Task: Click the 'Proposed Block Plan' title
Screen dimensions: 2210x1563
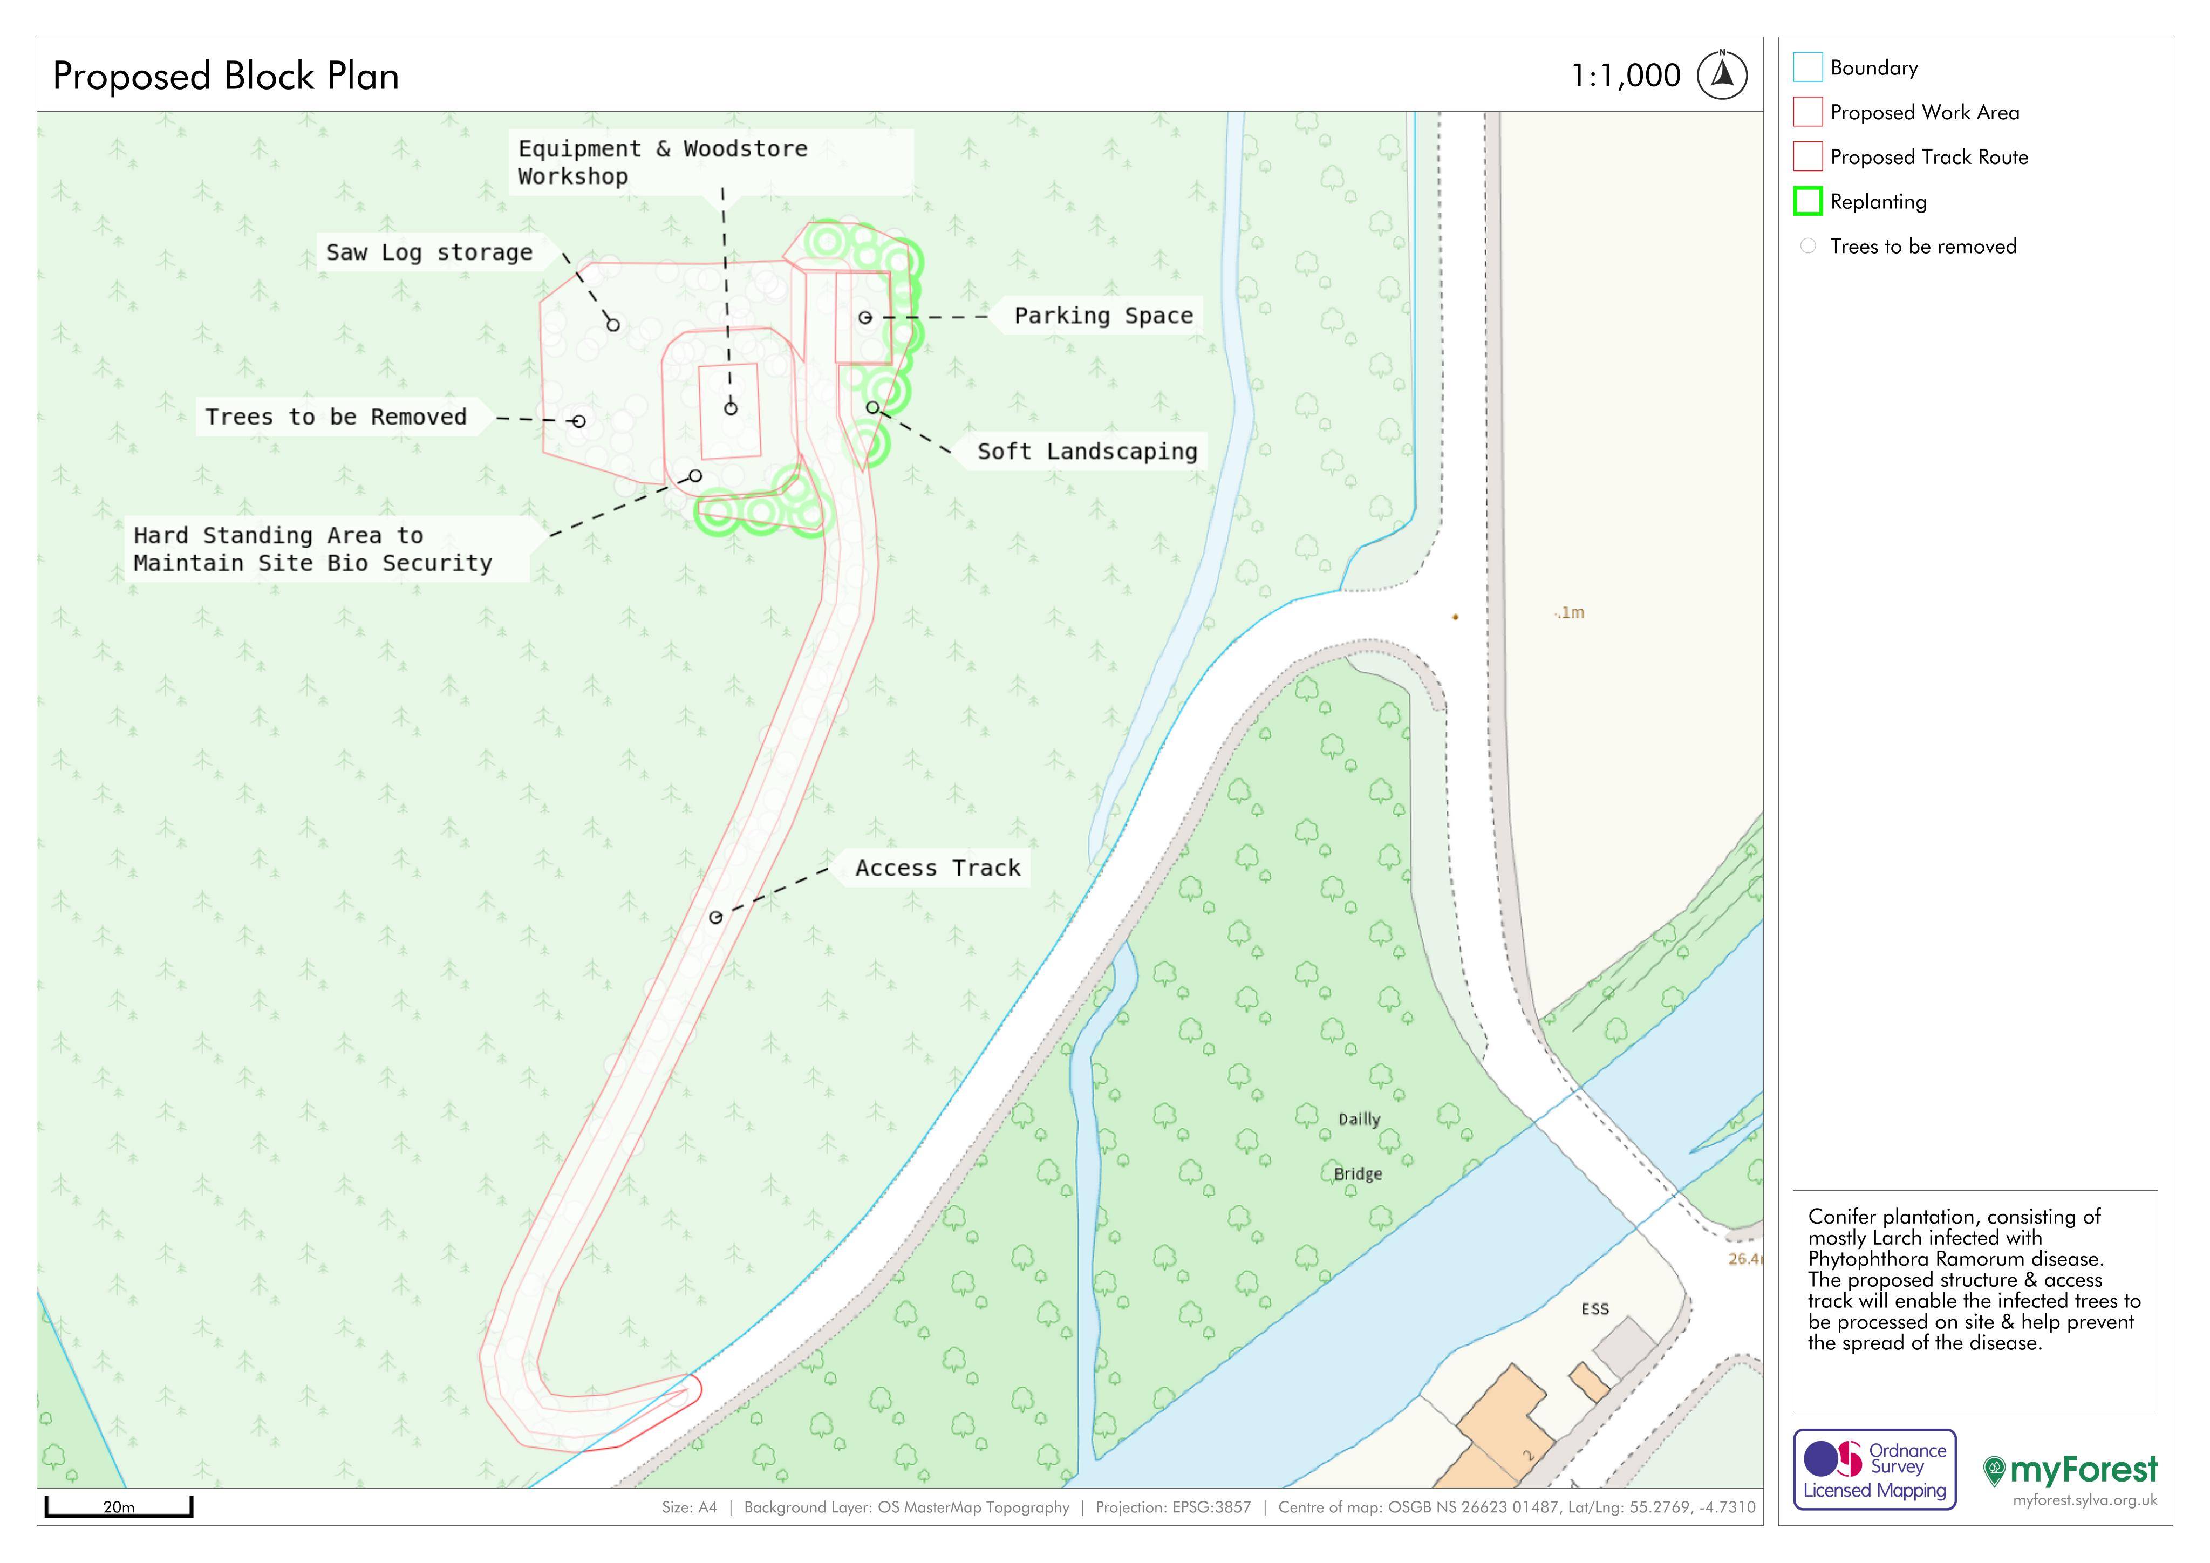Action: coord(225,76)
